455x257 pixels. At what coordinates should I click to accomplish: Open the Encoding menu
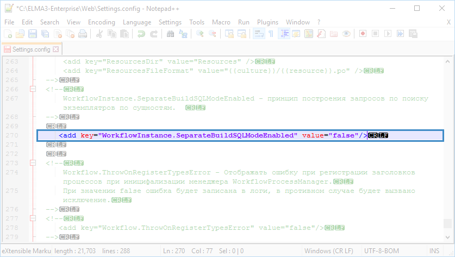click(x=101, y=22)
